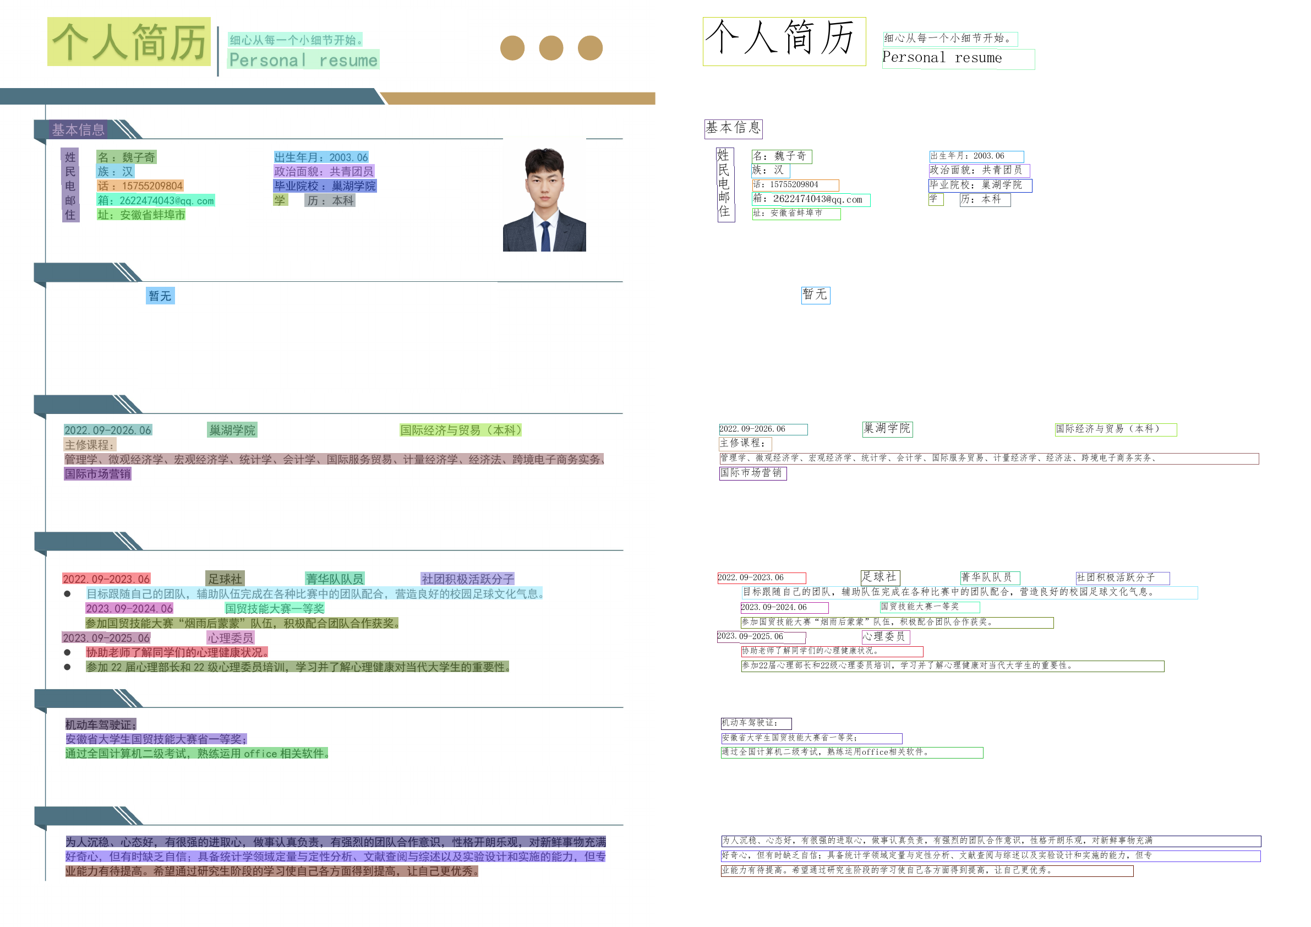1311x927 pixels.
Task: Click the boxed 个人简历 title on right
Action: 784,42
